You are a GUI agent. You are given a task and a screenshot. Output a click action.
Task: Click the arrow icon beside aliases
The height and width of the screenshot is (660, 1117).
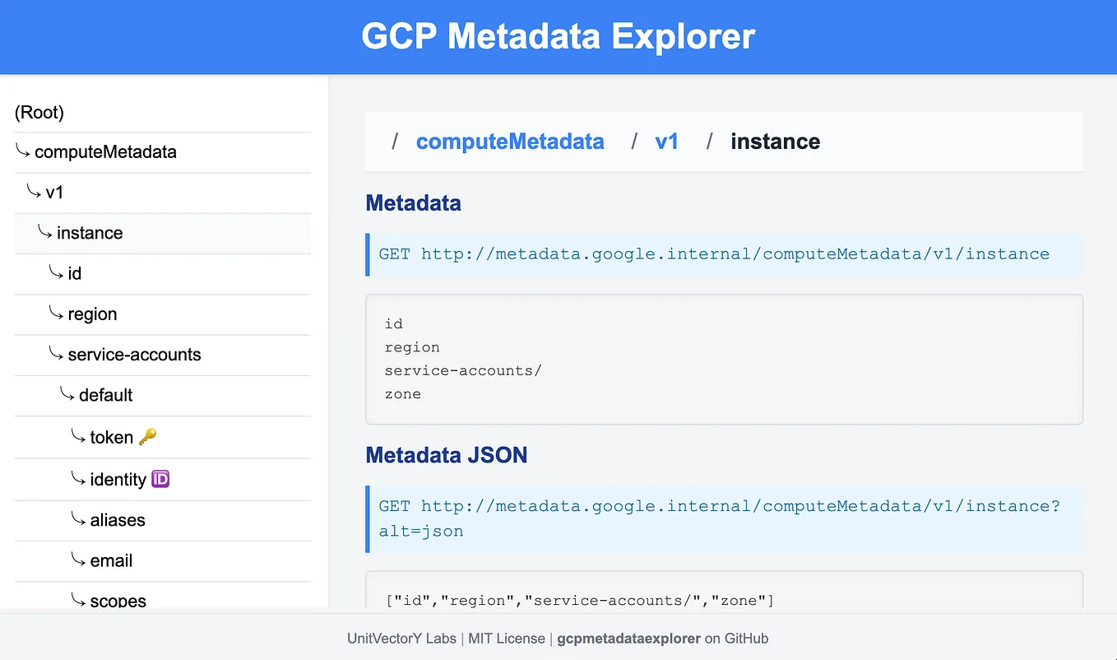(x=76, y=518)
